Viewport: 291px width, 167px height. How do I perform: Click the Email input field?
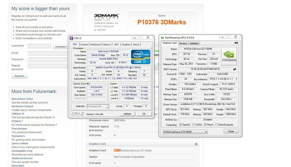[48, 53]
